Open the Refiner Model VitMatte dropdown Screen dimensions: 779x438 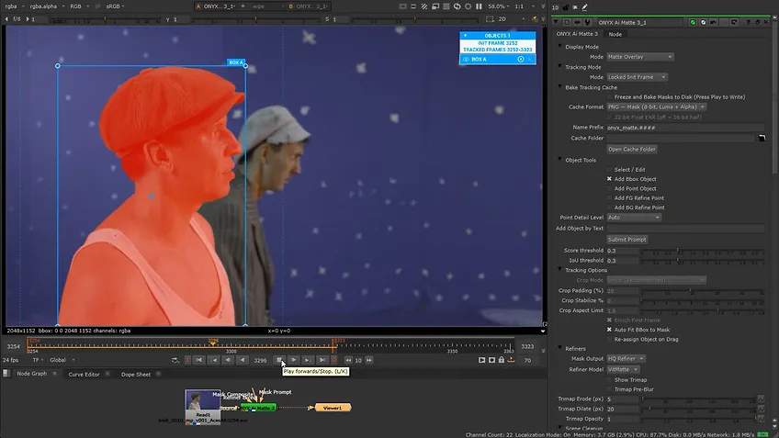(623, 369)
